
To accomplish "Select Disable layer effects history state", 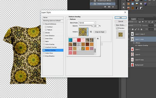I will (x=103, y=1).
